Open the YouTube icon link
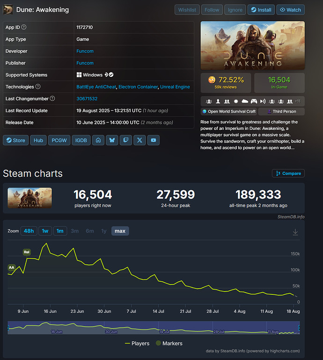323x360 pixels. pyautogui.click(x=154, y=140)
